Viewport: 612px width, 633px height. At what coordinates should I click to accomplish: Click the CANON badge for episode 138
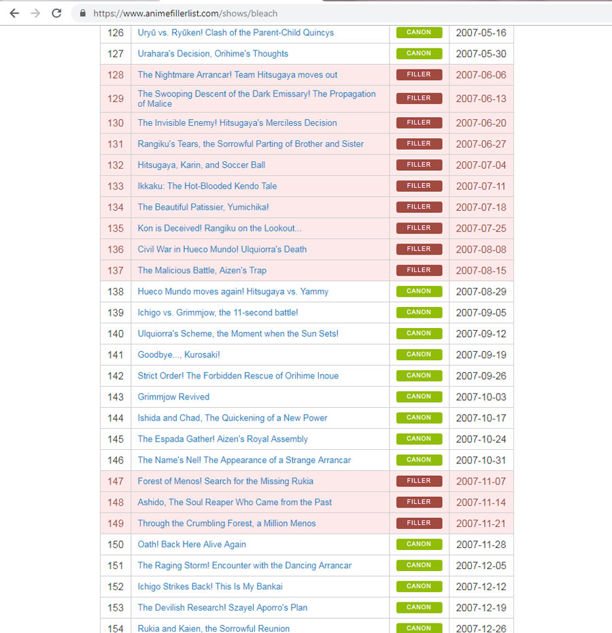(x=419, y=291)
